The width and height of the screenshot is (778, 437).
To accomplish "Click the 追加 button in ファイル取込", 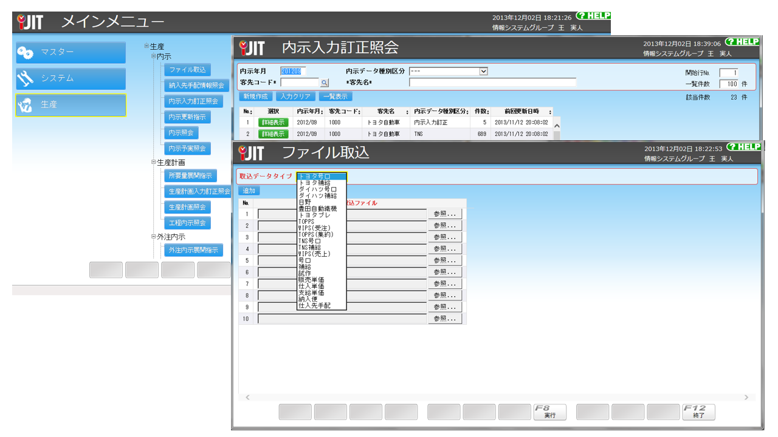I will (x=249, y=191).
